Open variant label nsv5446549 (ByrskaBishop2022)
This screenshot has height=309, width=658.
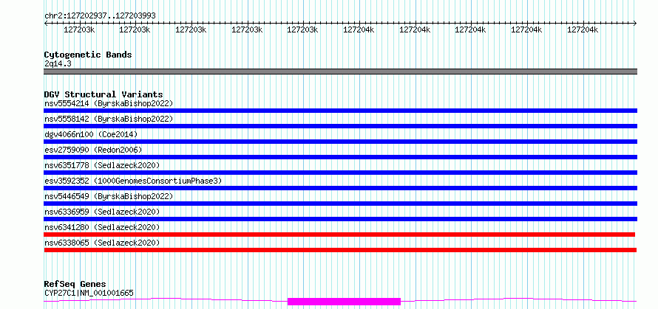click(109, 196)
